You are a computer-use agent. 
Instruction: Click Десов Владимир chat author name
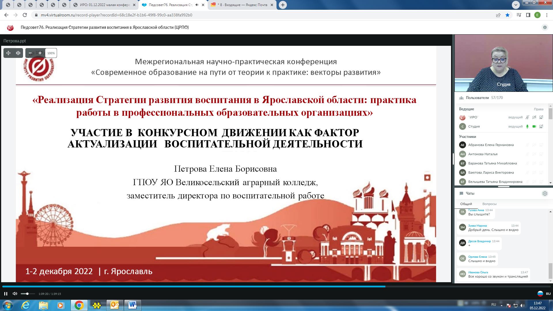coord(479,241)
